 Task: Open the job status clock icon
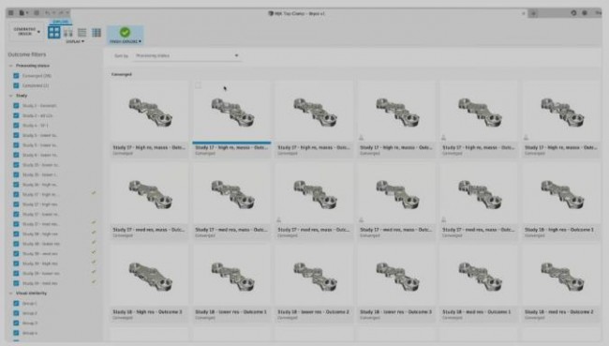click(x=573, y=13)
